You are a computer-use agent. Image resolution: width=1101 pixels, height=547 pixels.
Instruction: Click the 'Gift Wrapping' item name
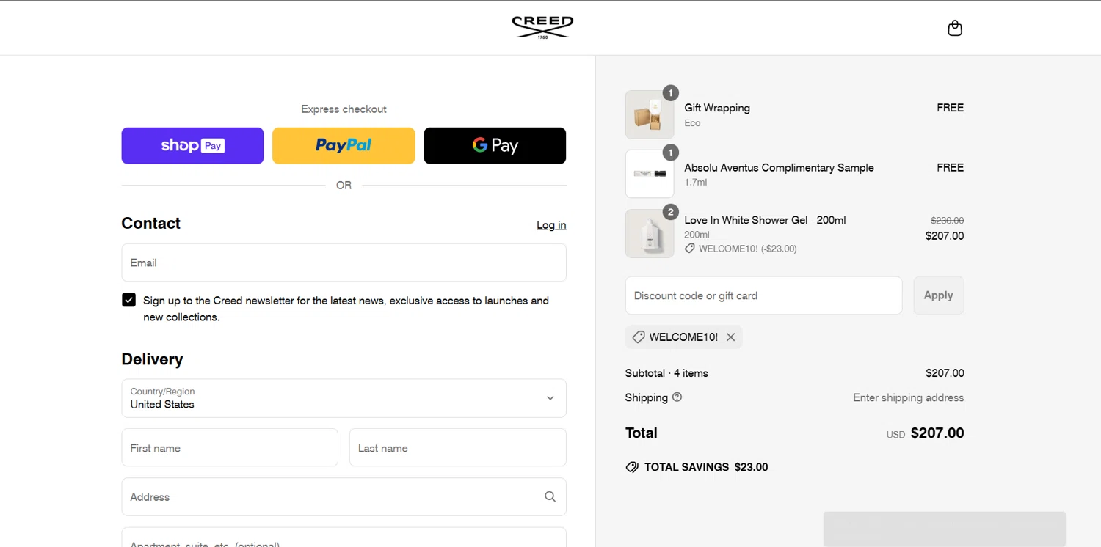pyautogui.click(x=717, y=108)
